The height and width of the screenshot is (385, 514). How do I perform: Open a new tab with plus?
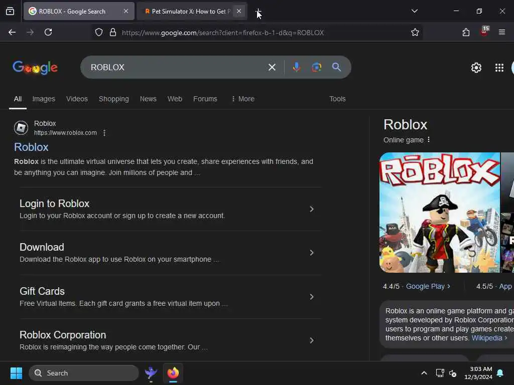259,12
